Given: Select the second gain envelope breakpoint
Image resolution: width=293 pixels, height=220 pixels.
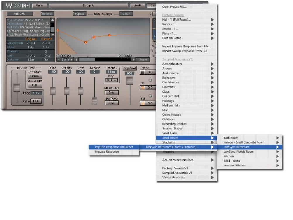Looking at the screenshot, I should tap(94, 37).
